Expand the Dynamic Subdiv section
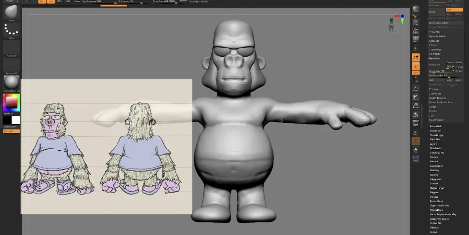Image resolution: width=469 pixels, height=235 pixels. pos(437,36)
